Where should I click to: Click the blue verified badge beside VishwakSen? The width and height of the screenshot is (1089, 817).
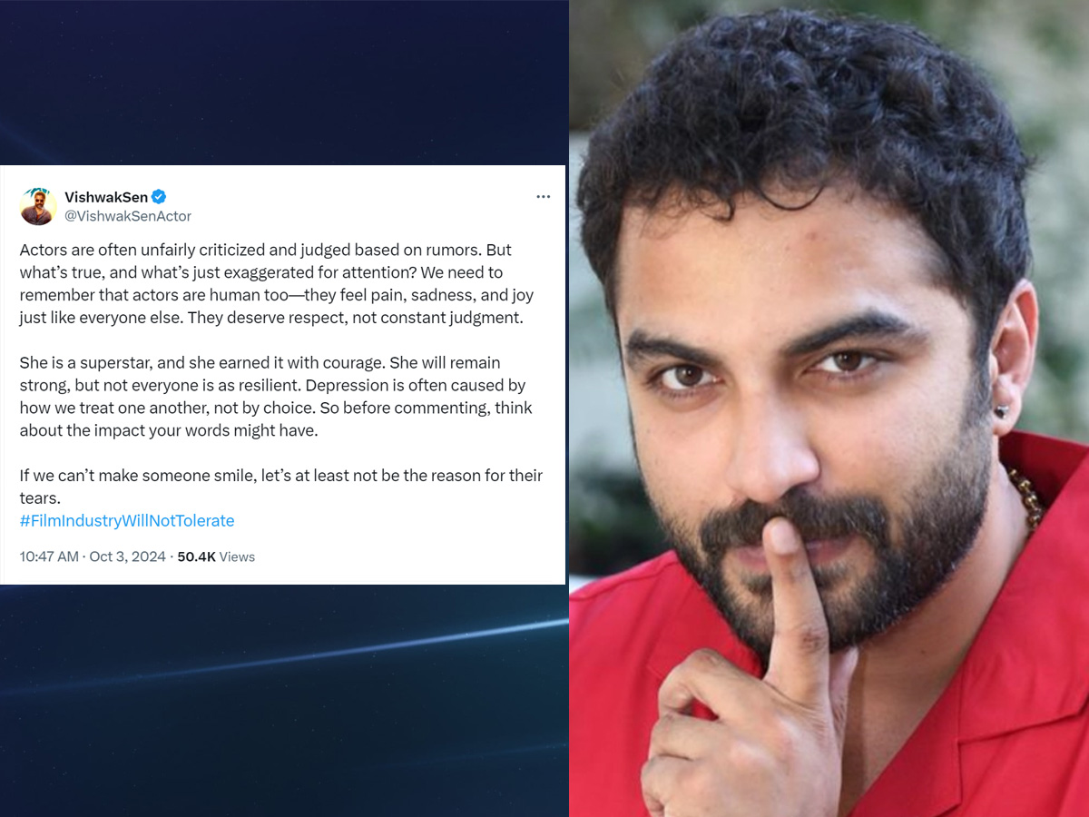click(x=159, y=197)
